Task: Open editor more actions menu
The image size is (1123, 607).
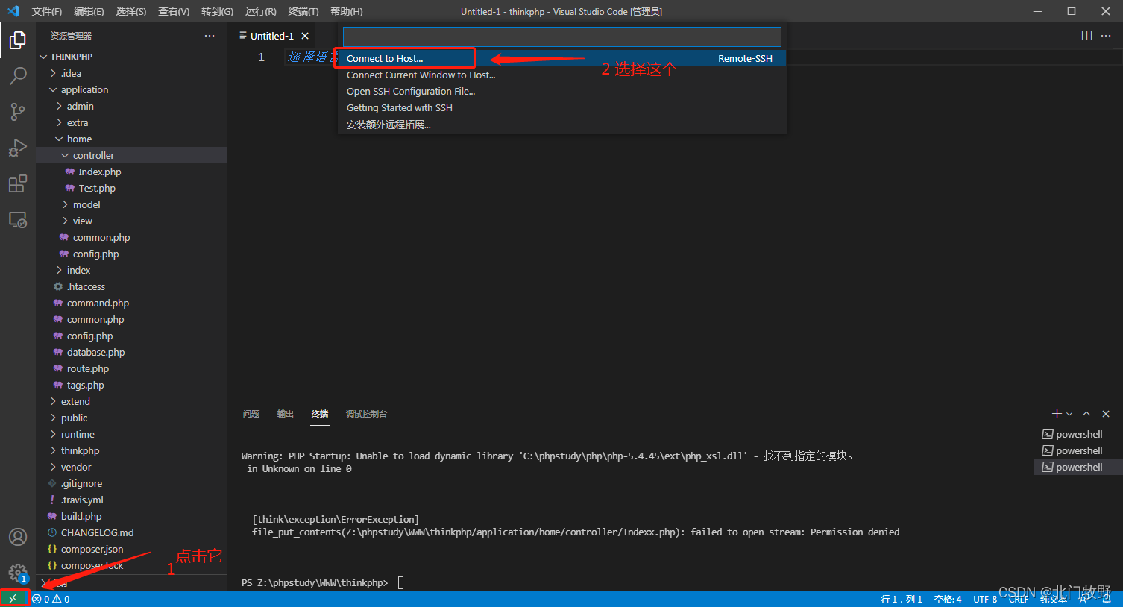Action: pyautogui.click(x=1106, y=36)
